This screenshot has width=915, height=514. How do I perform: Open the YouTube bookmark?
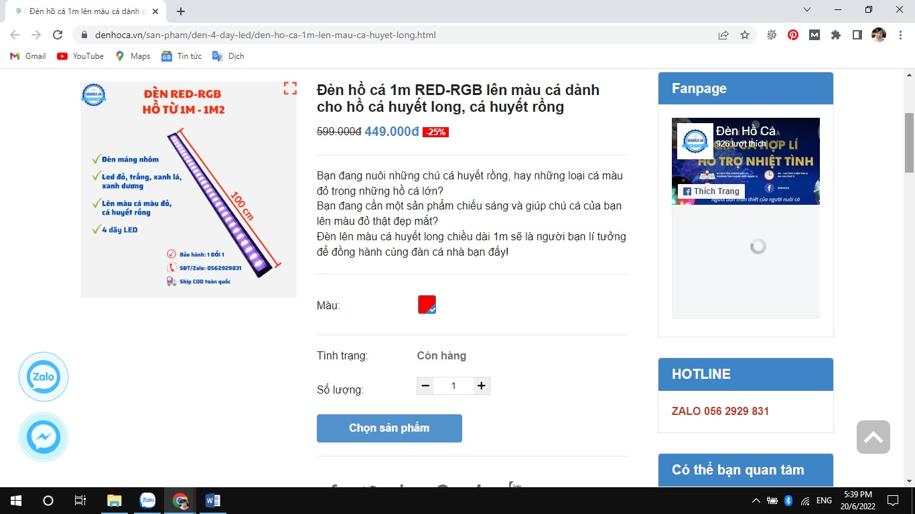click(x=80, y=56)
